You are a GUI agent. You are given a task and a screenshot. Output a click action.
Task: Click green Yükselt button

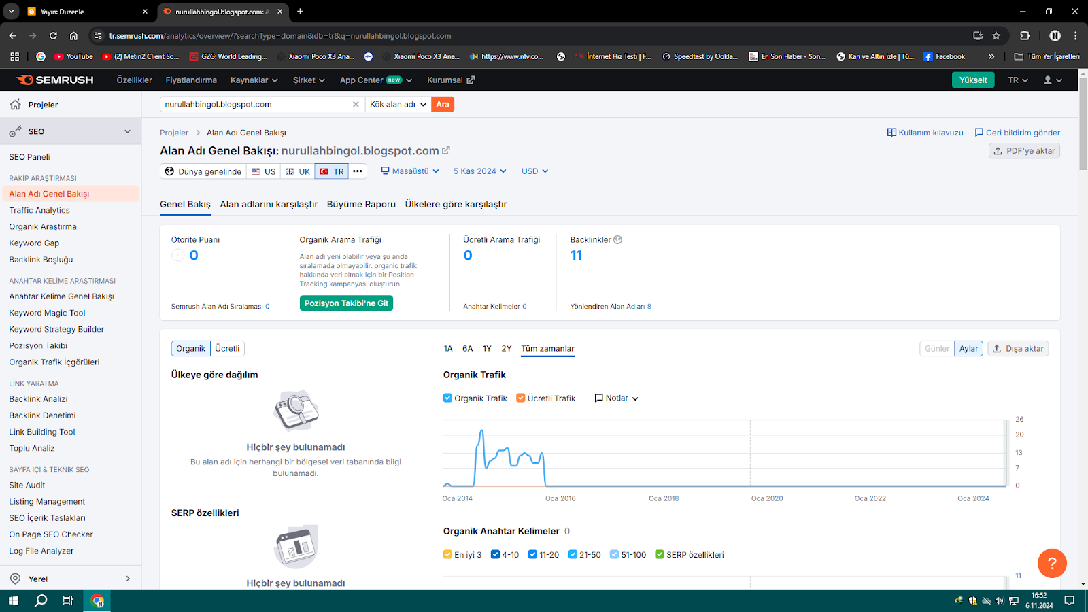click(x=973, y=80)
